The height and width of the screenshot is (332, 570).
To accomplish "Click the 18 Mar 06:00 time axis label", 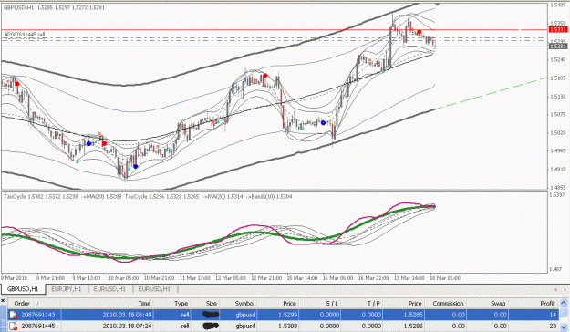I will pyautogui.click(x=445, y=278).
